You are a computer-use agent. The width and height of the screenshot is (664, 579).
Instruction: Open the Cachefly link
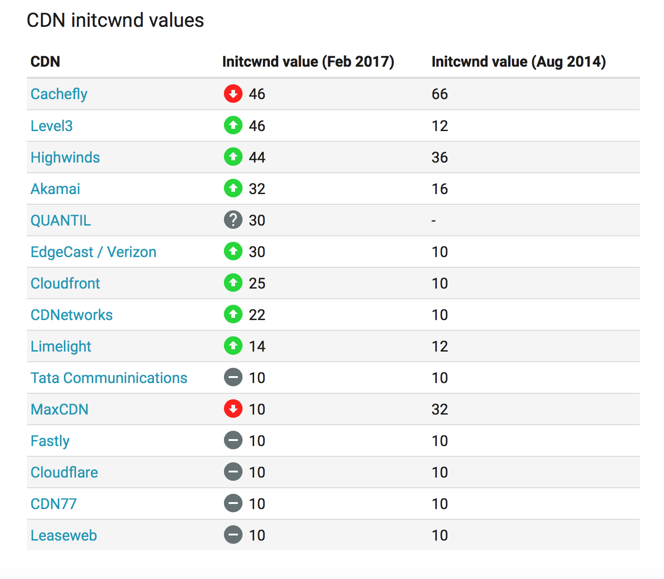(x=59, y=94)
